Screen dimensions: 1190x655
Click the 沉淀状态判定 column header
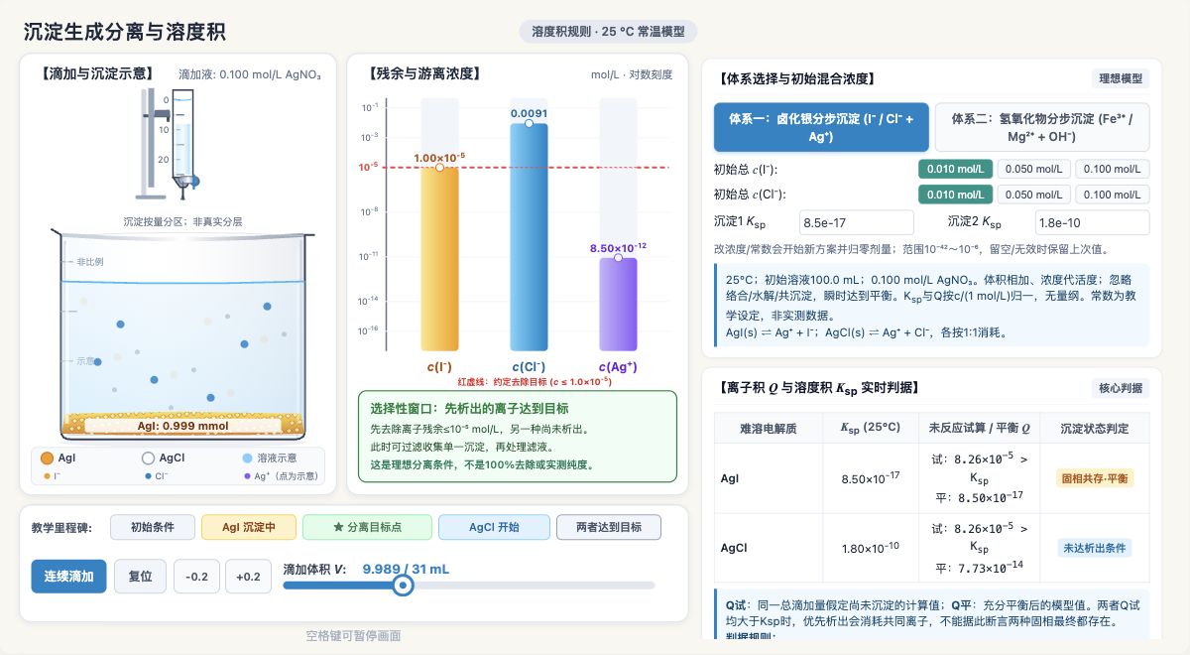tap(1095, 428)
